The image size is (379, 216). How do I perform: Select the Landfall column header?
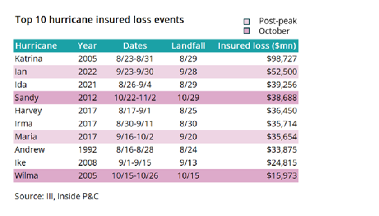point(186,46)
